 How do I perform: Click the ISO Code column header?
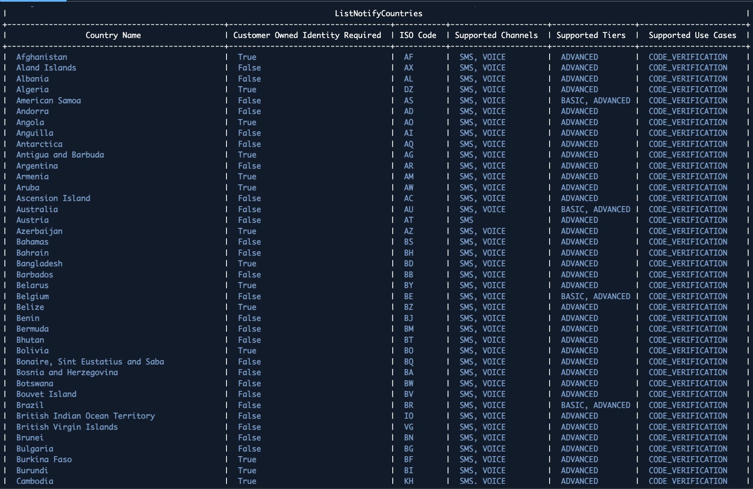[x=418, y=35]
